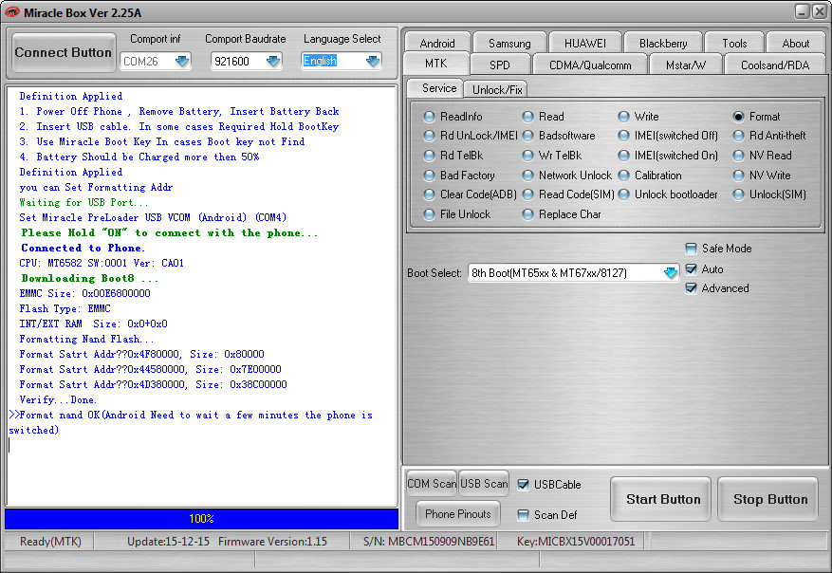Switch to the Blackberry tab
This screenshot has height=573, width=832.
tap(663, 43)
